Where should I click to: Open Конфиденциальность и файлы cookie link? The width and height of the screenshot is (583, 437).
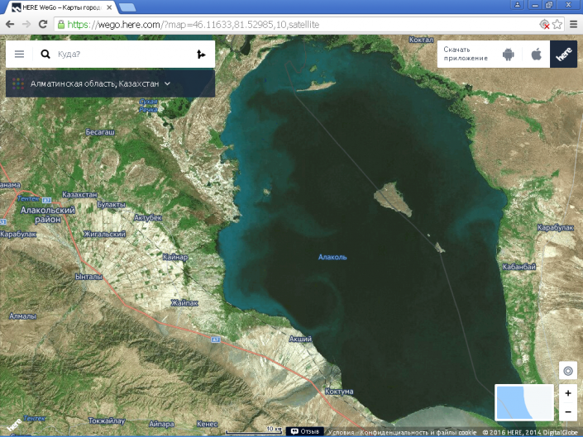418,432
